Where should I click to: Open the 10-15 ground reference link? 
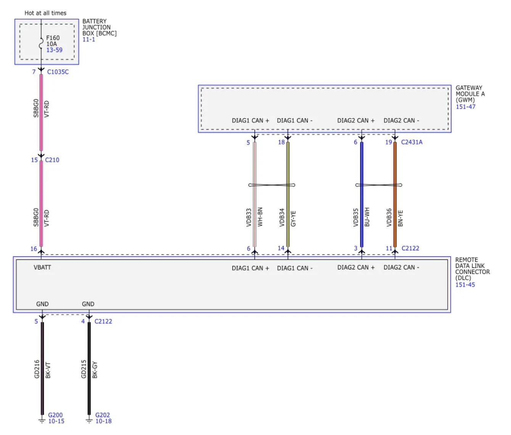pos(56,421)
